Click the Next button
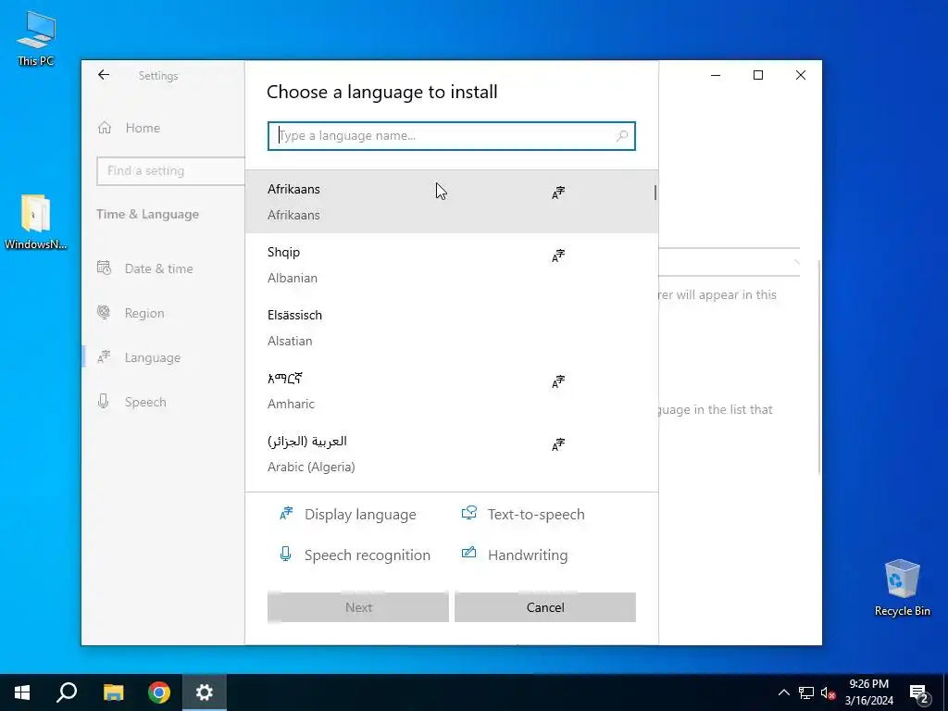This screenshot has width=948, height=711. [x=358, y=607]
